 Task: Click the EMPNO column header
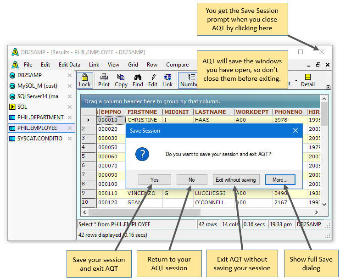(x=111, y=112)
